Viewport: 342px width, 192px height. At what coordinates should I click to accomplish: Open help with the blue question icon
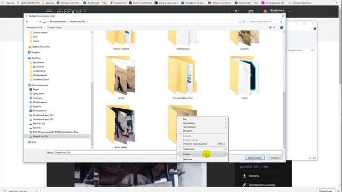click(x=282, y=28)
